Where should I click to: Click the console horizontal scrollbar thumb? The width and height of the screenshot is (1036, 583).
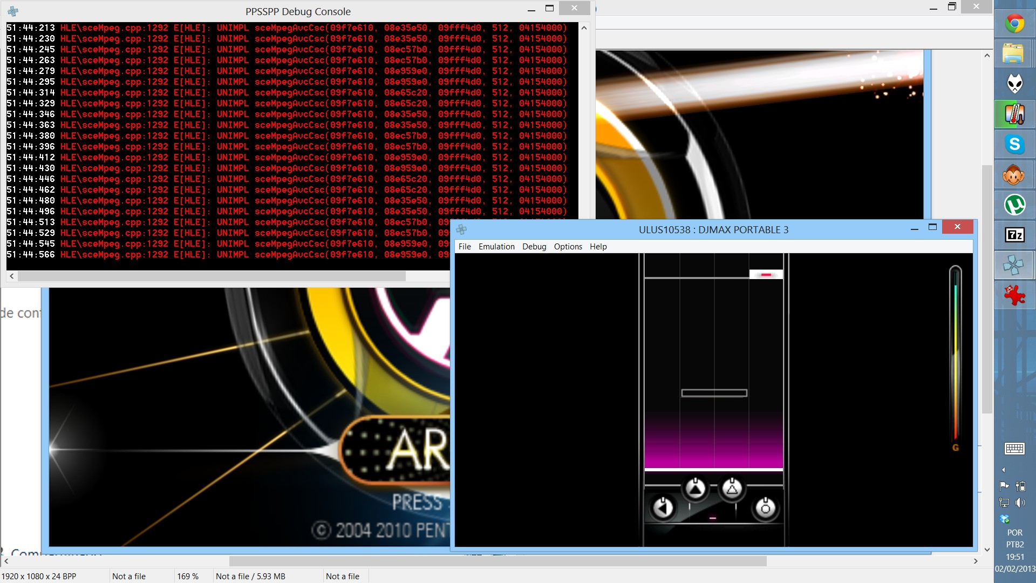[x=212, y=276]
